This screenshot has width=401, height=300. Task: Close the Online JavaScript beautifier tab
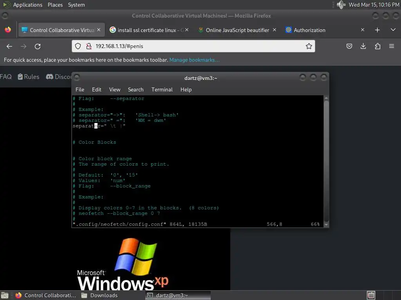click(x=275, y=30)
